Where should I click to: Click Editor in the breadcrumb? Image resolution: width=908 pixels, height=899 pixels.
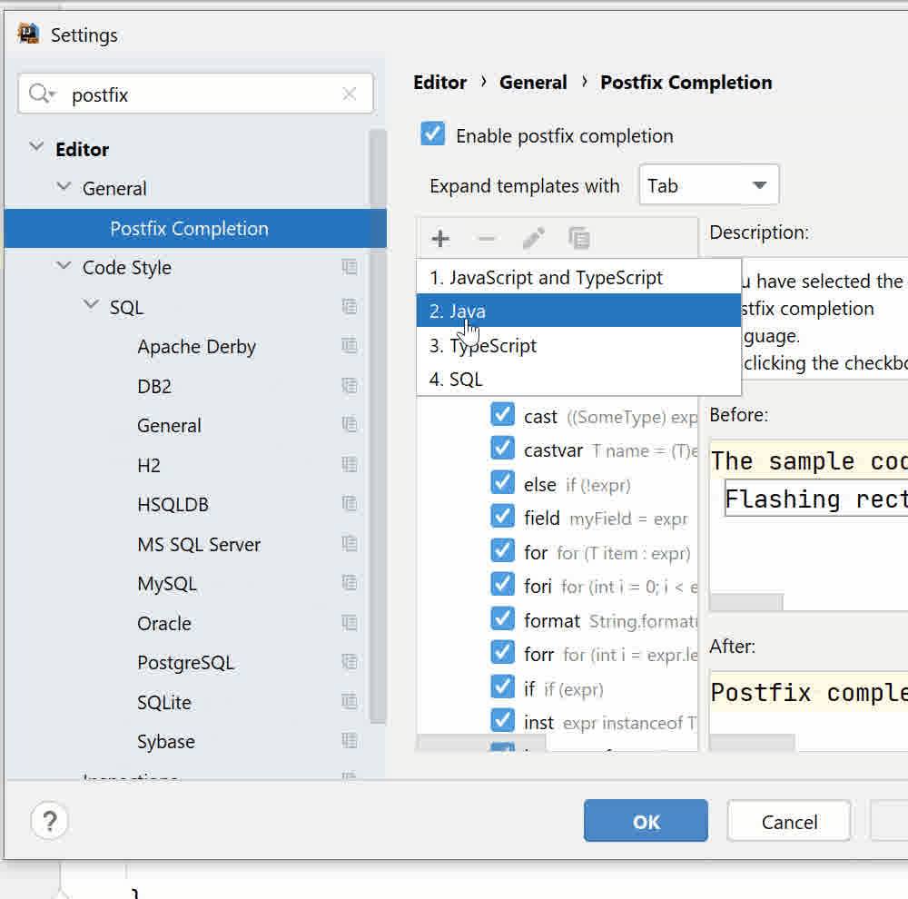click(439, 83)
